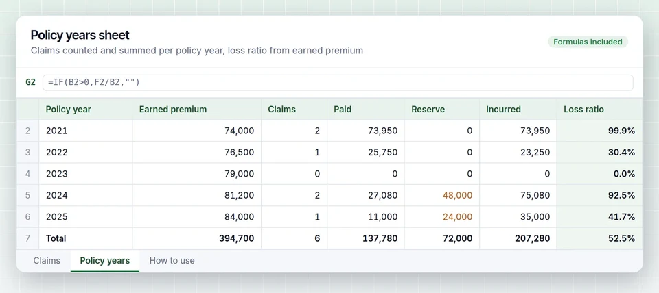Screen dimensions: 659x293
Task: Select the 52.5% total loss ratio cell
Action: pos(600,238)
